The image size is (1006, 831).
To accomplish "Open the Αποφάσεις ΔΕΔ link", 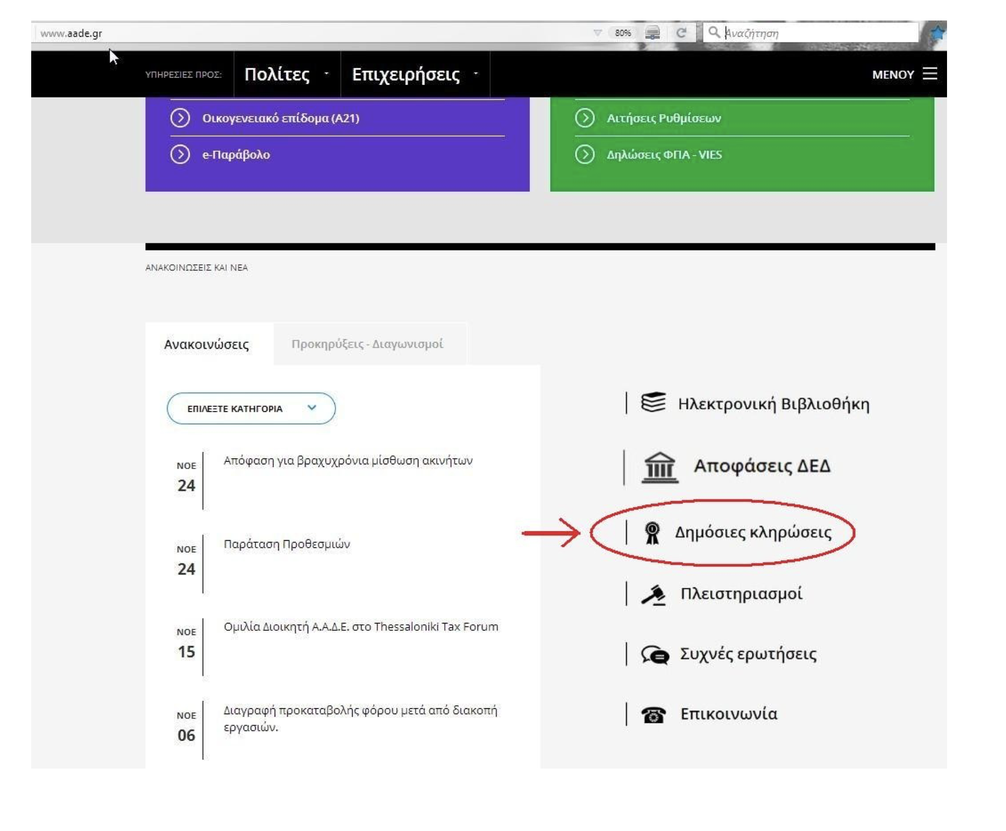I will (x=762, y=466).
